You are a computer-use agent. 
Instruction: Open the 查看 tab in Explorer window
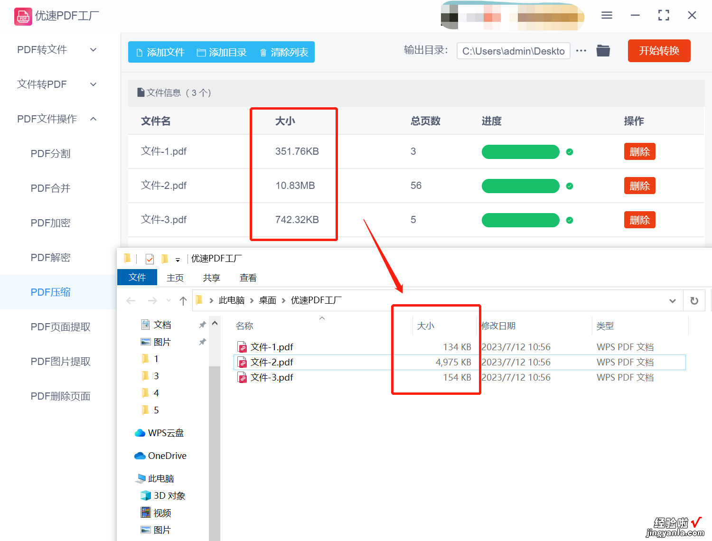click(x=248, y=278)
